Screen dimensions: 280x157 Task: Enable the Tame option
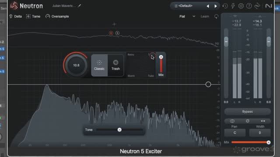coord(33,17)
